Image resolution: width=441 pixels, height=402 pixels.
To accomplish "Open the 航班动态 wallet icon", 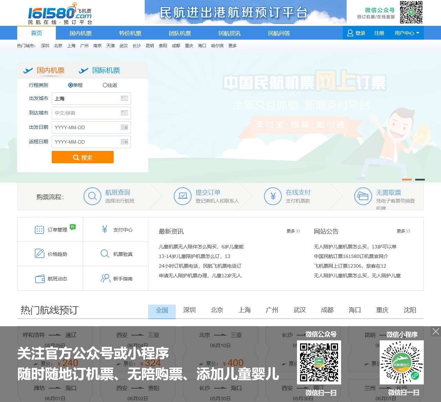I will point(40,279).
